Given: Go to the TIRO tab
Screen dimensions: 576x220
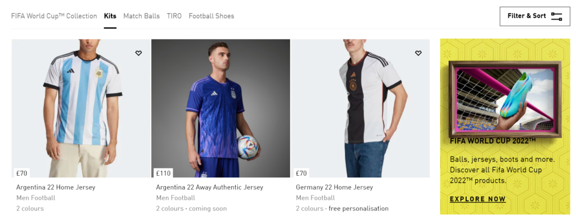Looking at the screenshot, I should 174,16.
